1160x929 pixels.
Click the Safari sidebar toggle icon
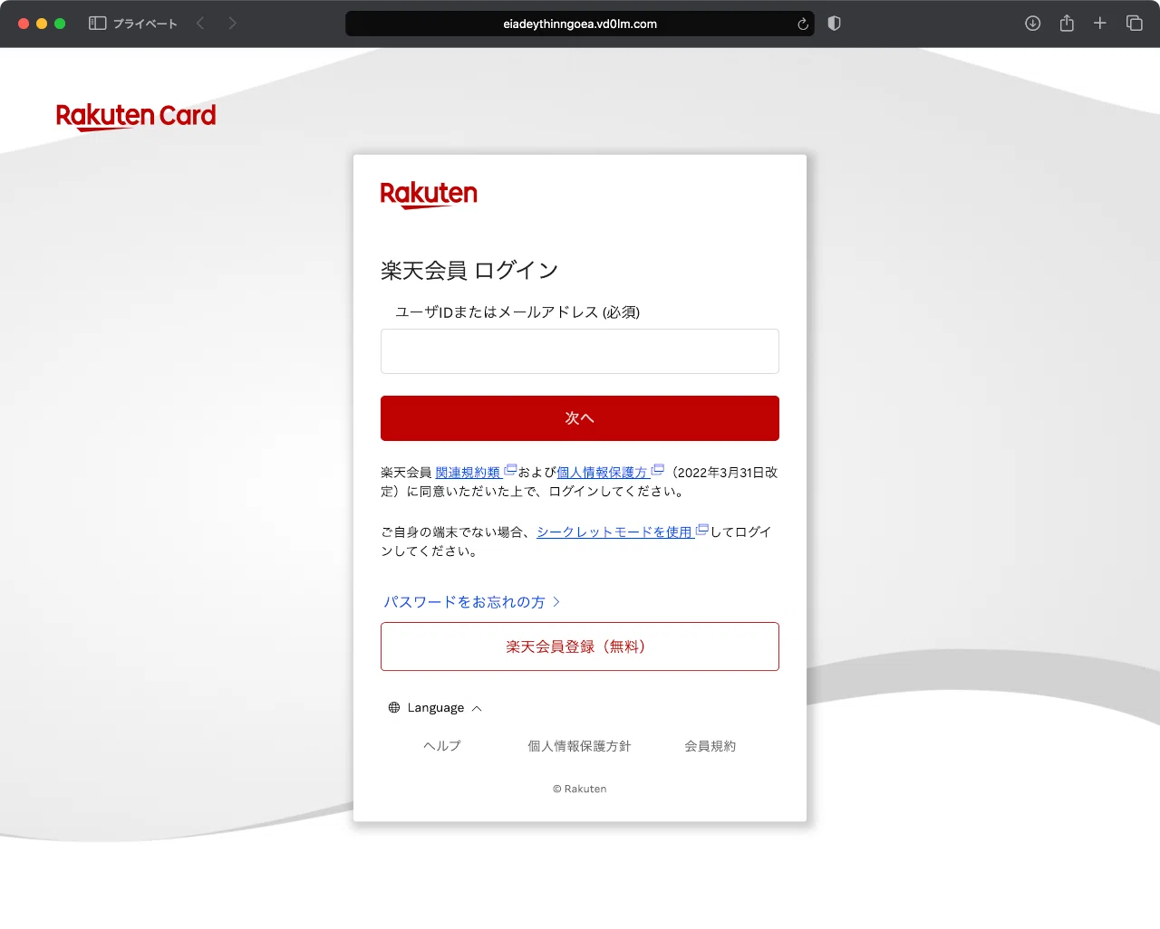click(x=97, y=24)
